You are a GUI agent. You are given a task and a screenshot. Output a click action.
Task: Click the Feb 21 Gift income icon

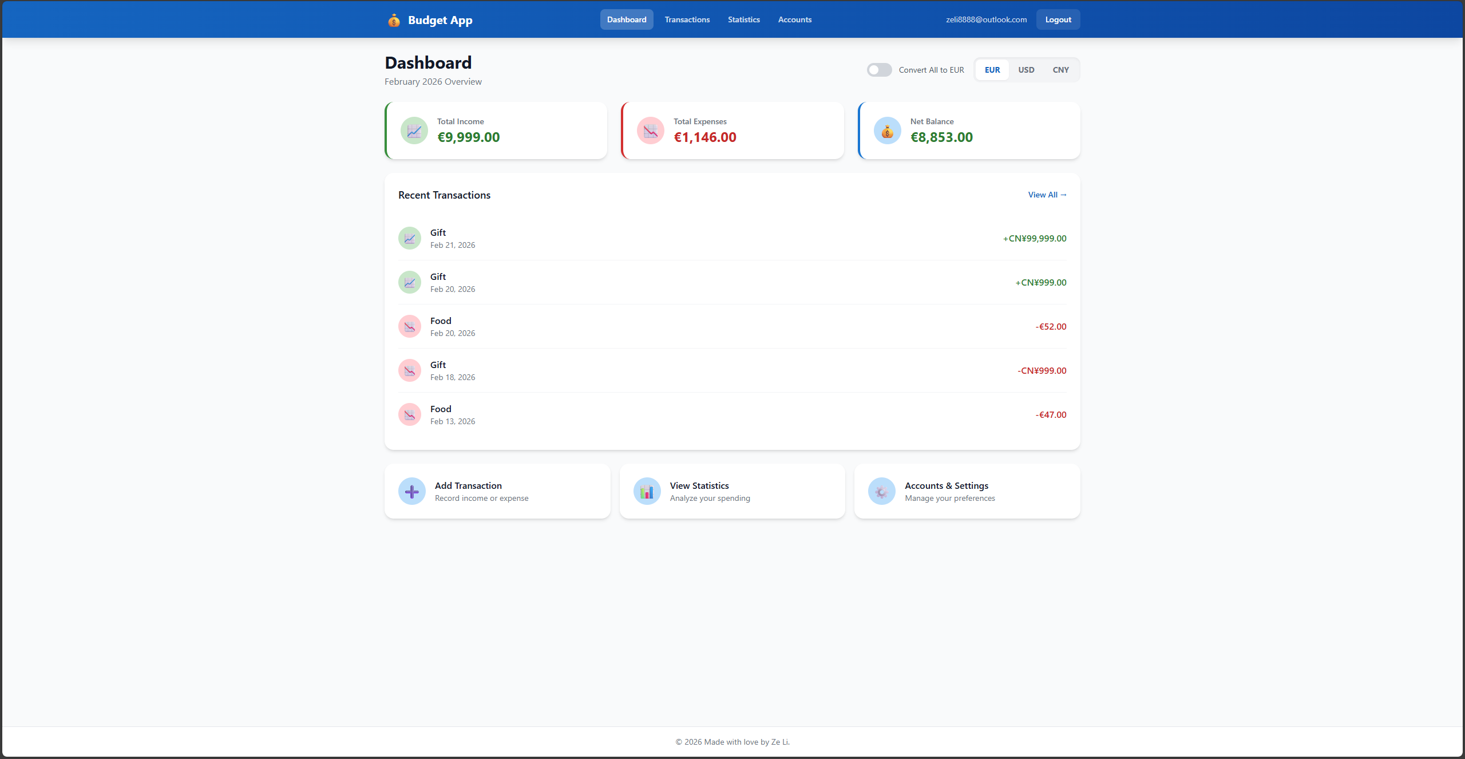point(409,238)
